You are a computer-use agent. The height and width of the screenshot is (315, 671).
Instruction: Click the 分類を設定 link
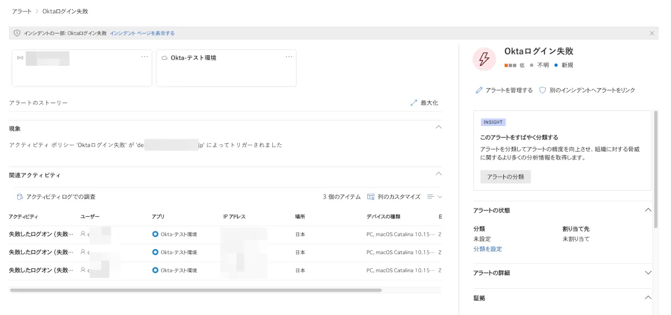coord(488,249)
